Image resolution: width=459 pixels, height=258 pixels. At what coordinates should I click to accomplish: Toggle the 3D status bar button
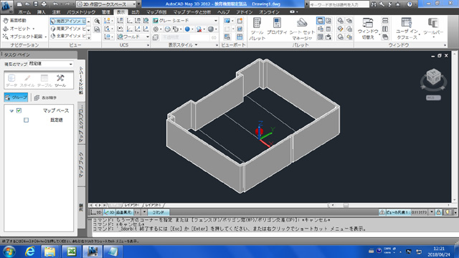point(109,212)
